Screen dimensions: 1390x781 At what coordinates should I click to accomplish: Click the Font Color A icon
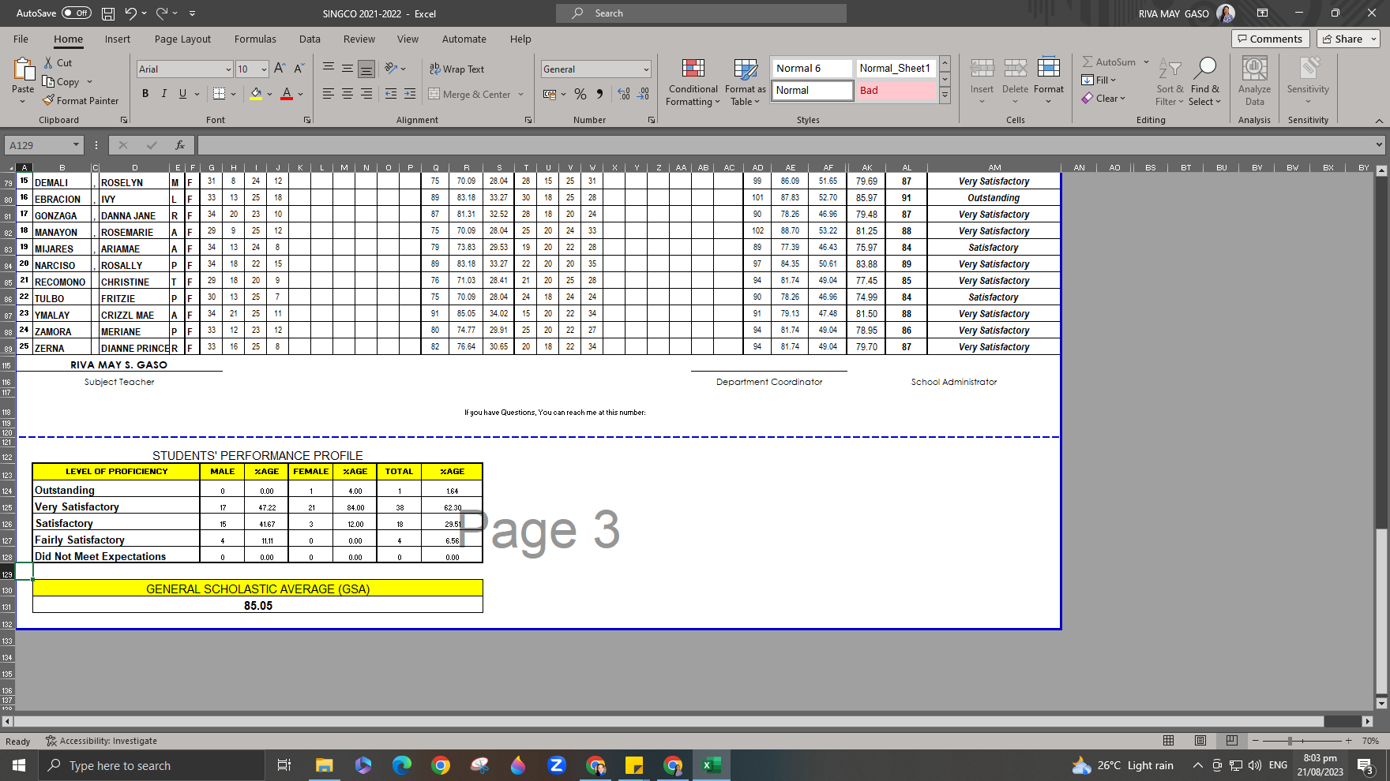tap(287, 94)
